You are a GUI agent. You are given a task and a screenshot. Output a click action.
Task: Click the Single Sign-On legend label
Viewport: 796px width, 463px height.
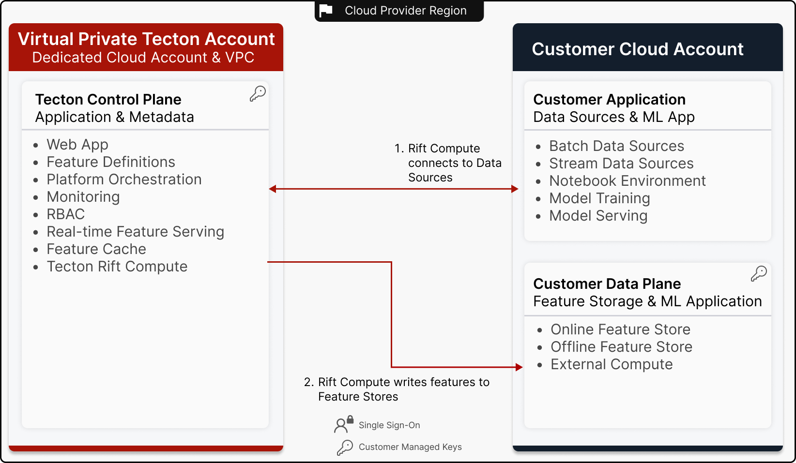pos(389,425)
